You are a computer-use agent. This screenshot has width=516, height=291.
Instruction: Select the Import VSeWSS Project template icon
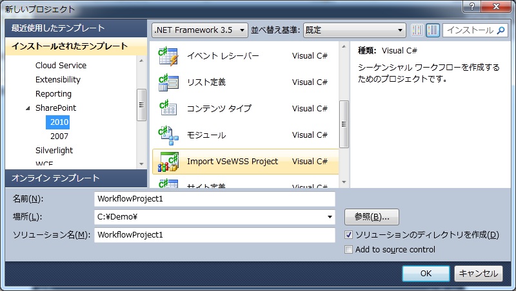click(168, 162)
